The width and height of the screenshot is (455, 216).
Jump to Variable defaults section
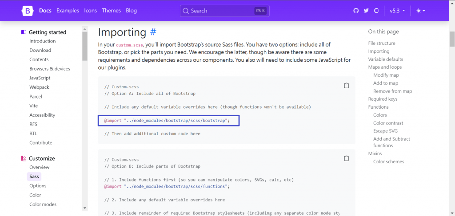point(386,59)
